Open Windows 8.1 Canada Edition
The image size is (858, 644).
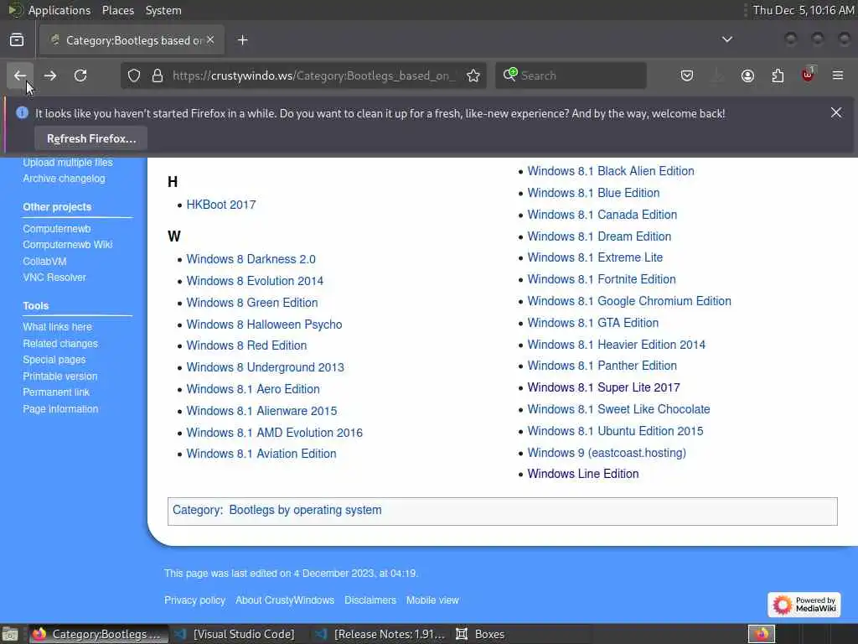[x=602, y=215]
